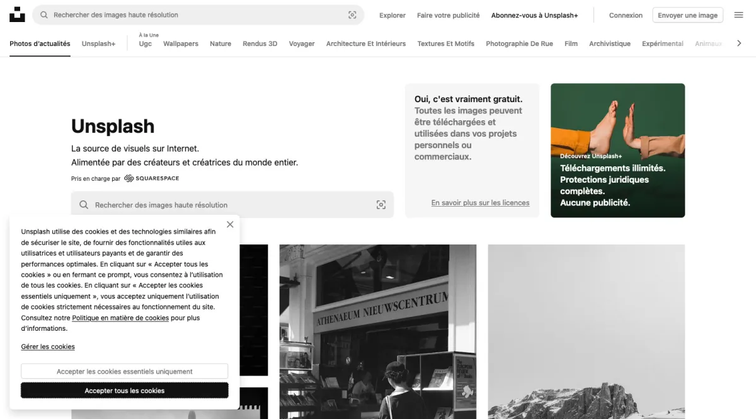Open Faire votre publicité link
The height and width of the screenshot is (419, 756).
449,15
